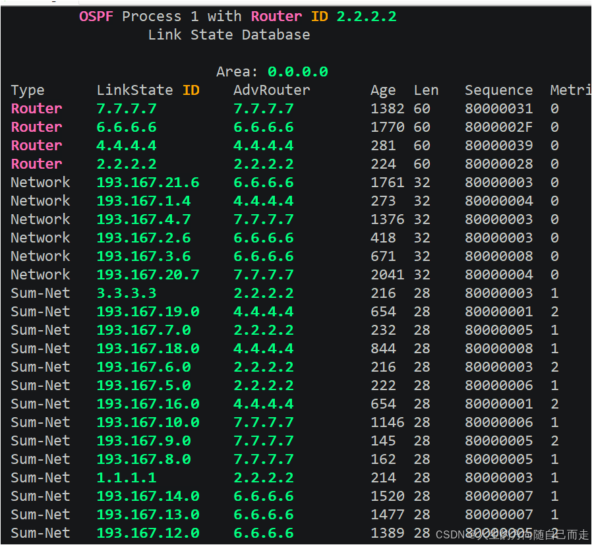Select the AdvRouter column header
This screenshot has height=545, width=592.
pyautogui.click(x=271, y=90)
